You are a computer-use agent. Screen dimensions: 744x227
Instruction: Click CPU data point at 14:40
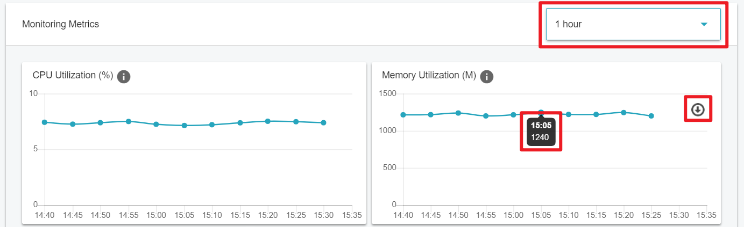click(x=45, y=122)
